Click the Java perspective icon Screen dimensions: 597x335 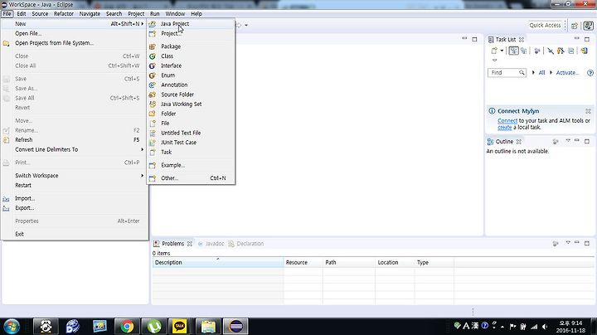point(588,26)
